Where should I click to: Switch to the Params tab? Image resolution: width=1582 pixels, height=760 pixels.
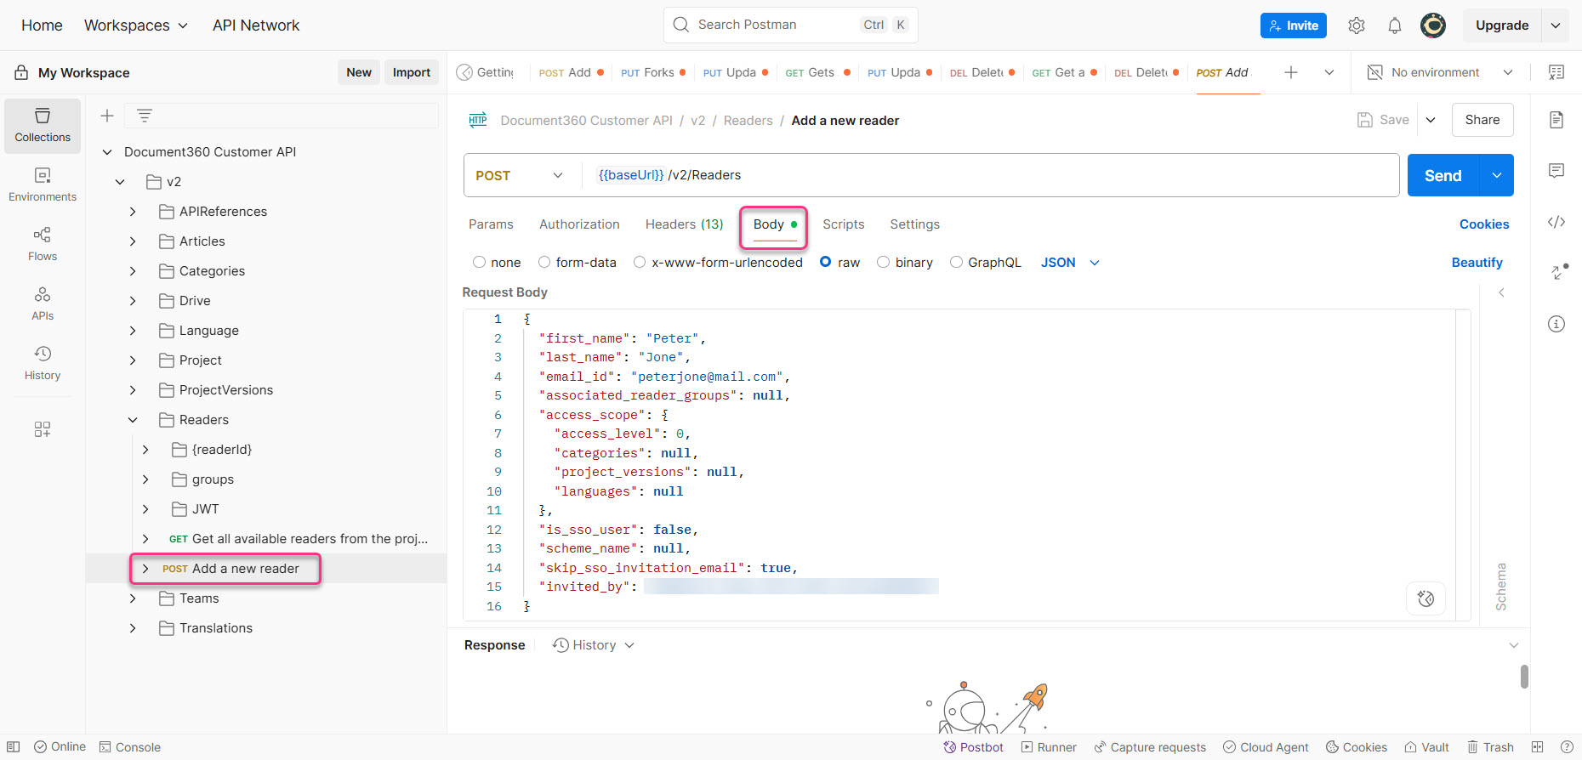[491, 224]
